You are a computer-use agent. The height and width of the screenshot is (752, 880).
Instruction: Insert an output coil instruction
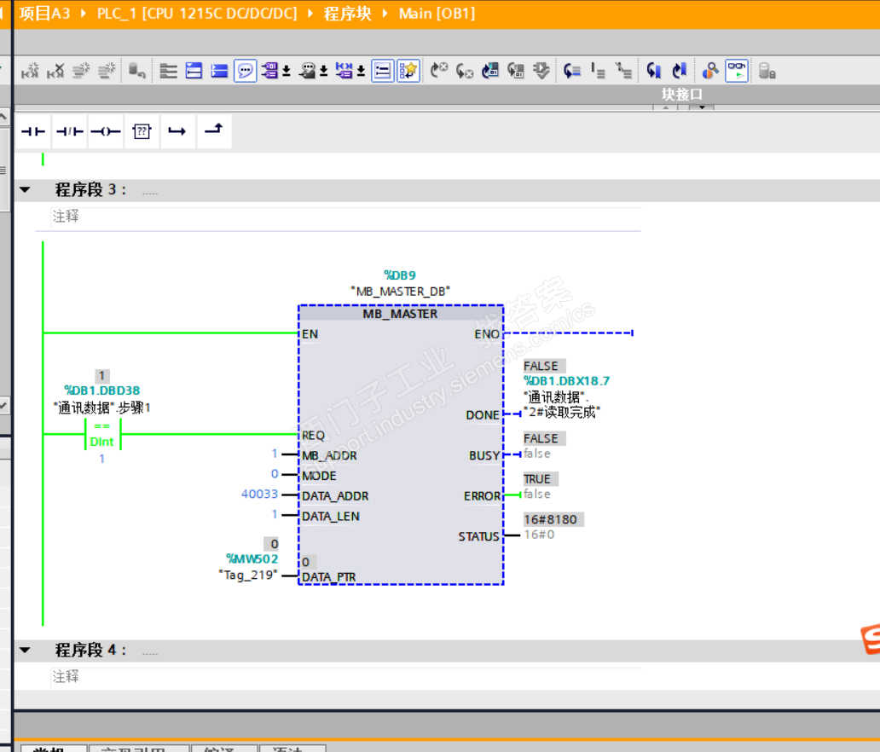(x=106, y=131)
